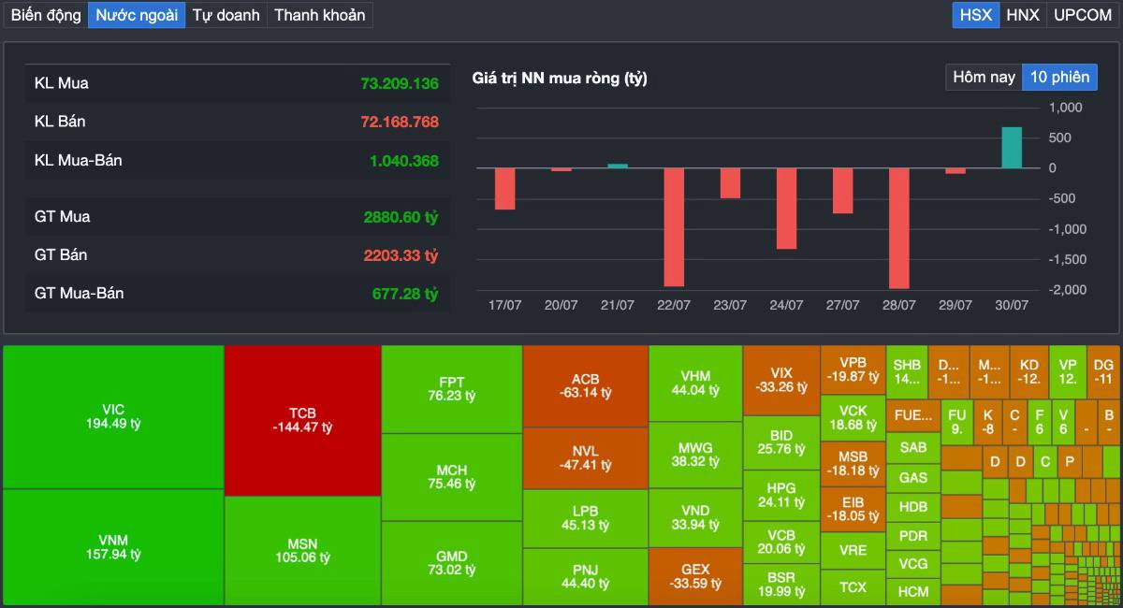Go to the Thanh khoản tab

320,15
